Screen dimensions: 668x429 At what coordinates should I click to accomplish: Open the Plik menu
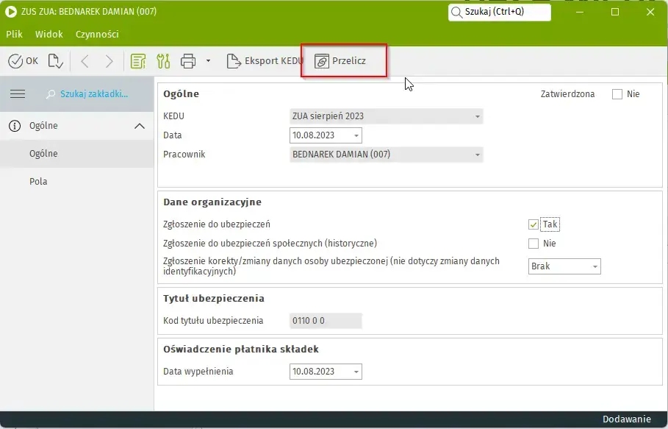pos(15,34)
